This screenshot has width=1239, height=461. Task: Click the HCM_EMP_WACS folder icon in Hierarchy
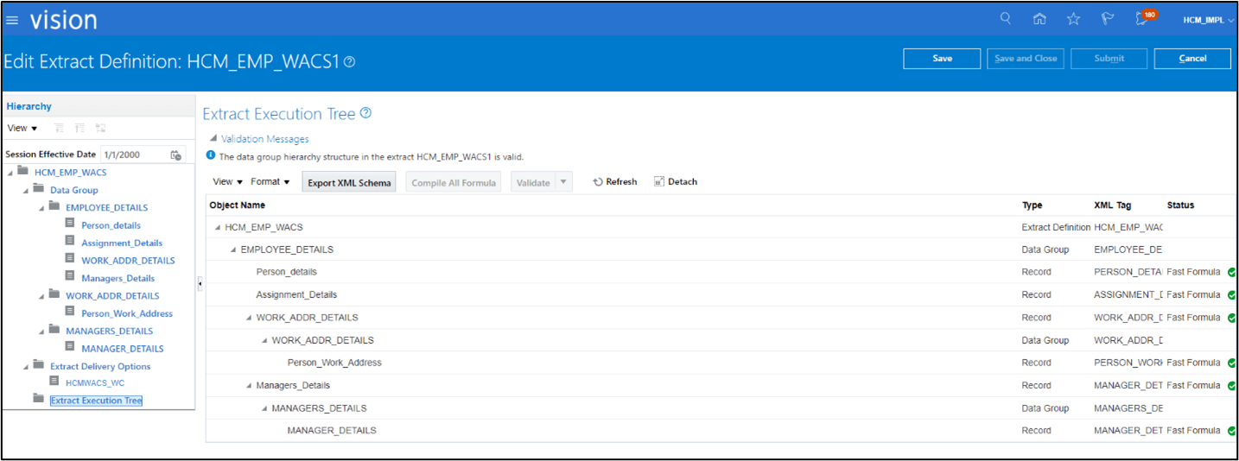(22, 172)
